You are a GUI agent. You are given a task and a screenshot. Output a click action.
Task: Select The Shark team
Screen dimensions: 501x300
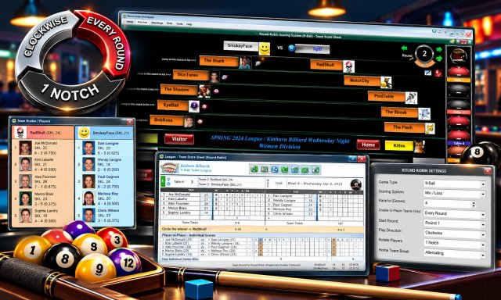click(x=219, y=61)
